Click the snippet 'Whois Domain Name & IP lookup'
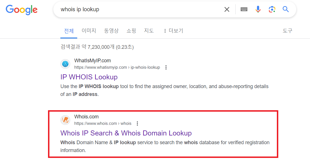 click(x=165, y=146)
